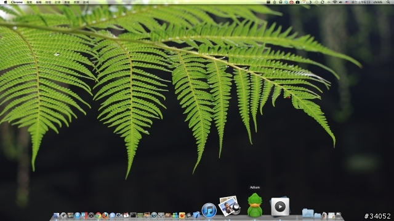The width and height of the screenshot is (394, 221).
Task: Open Preview app in the dock
Action: pyautogui.click(x=230, y=206)
